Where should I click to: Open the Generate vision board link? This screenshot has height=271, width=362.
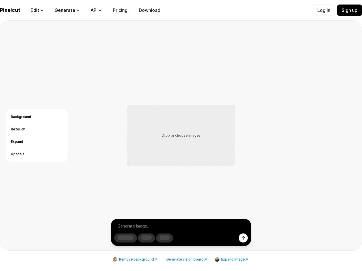point(186,259)
